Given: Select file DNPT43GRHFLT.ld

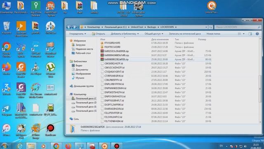Looking at the screenshot, I should click(x=114, y=101).
